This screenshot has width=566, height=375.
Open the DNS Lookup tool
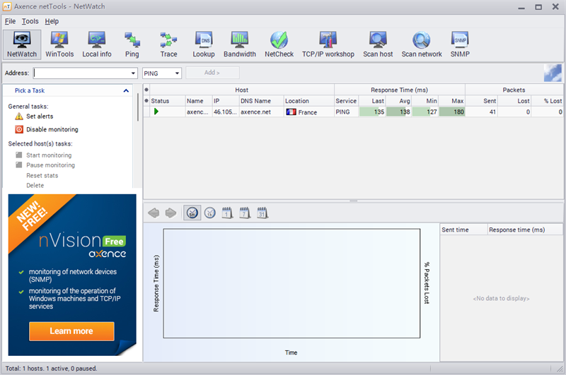pos(204,44)
